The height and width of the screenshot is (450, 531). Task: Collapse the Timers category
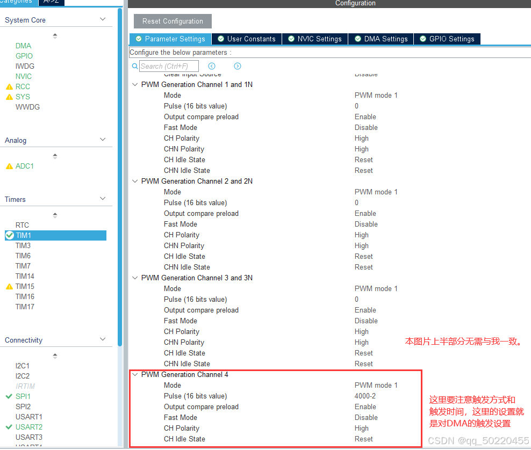point(103,199)
